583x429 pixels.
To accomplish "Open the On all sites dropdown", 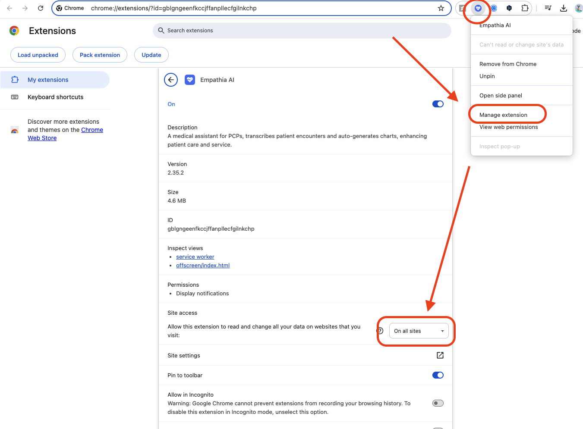I will pyautogui.click(x=419, y=331).
